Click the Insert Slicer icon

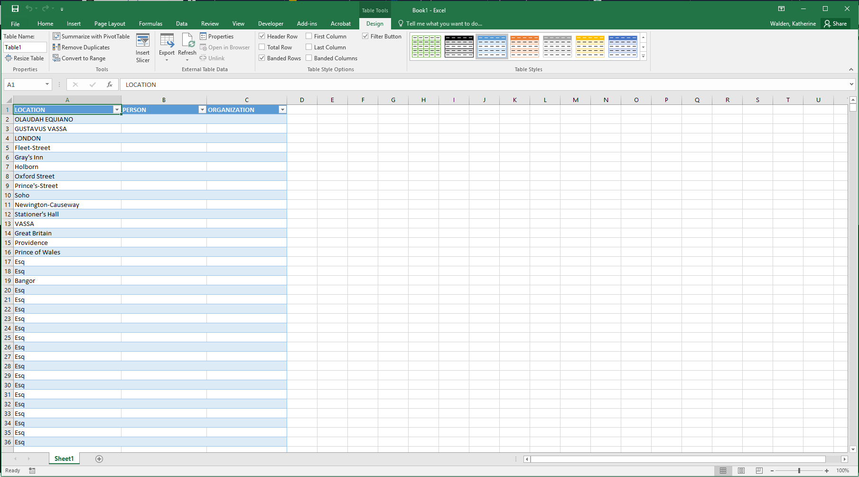(x=142, y=42)
